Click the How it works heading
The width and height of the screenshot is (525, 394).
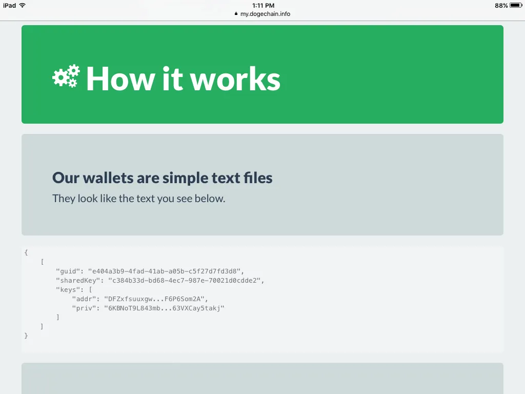pyautogui.click(x=183, y=78)
